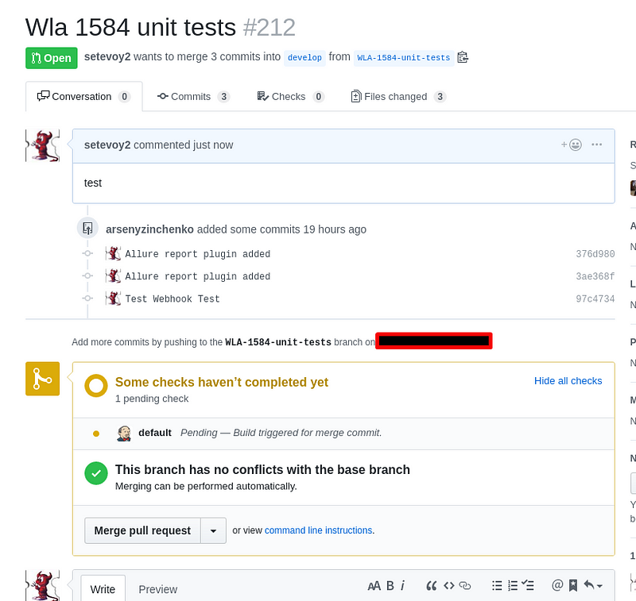Image resolution: width=636 pixels, height=601 pixels.
Task: Open comment options ellipsis menu
Action: pyautogui.click(x=597, y=144)
